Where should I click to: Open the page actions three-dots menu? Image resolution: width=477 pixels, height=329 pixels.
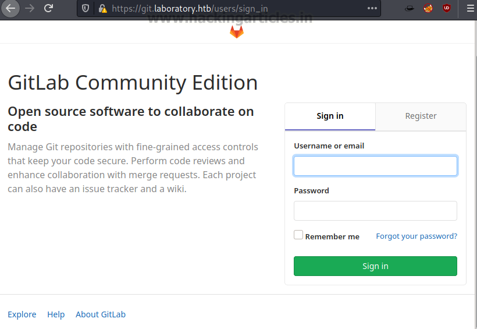click(x=372, y=8)
